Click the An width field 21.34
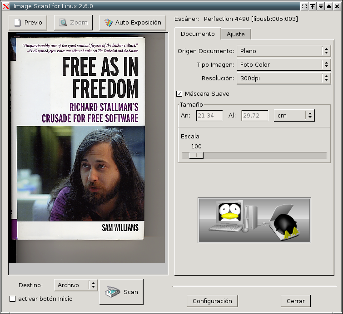 pyautogui.click(x=209, y=116)
